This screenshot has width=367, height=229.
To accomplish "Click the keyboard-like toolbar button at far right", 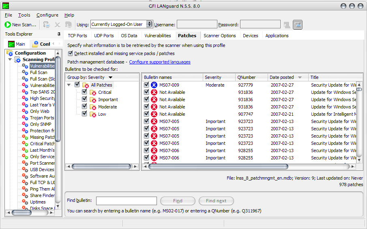I will (x=298, y=25).
